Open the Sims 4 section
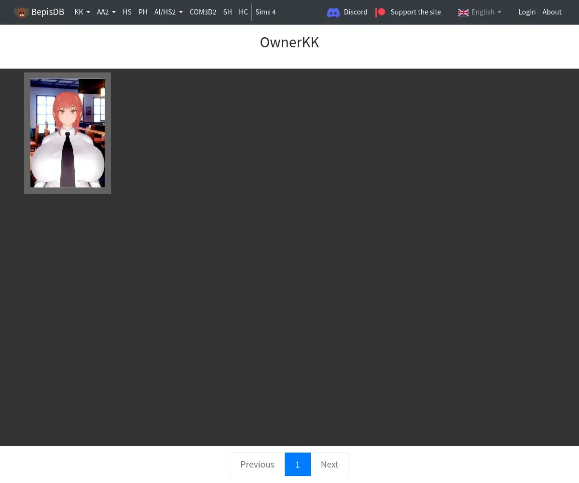This screenshot has width=579, height=483. tap(265, 12)
